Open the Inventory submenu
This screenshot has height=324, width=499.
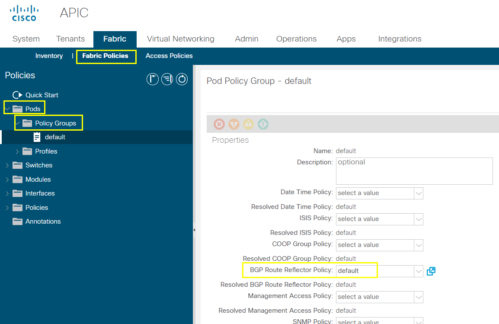point(49,56)
